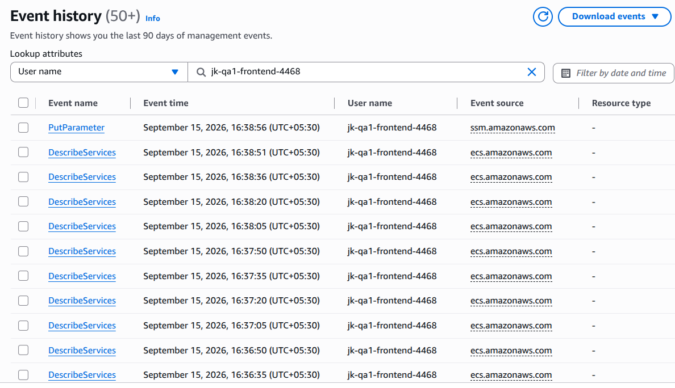Image resolution: width=675 pixels, height=388 pixels.
Task: Click ecs.amazonaws.com source for 16:36:50 event
Action: (x=511, y=351)
